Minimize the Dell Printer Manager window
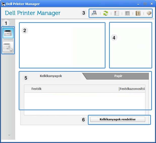Image resolution: width=156 pixels, height=143 pixels. 138,4
